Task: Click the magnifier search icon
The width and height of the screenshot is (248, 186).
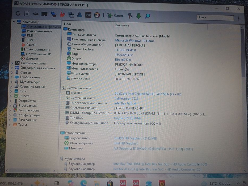Action: click(x=148, y=16)
